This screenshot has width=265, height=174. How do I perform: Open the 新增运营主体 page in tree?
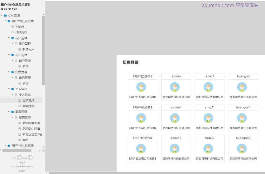(x=32, y=134)
